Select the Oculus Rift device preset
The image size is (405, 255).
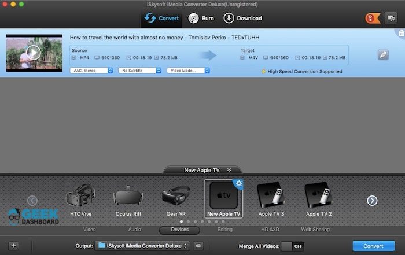(x=128, y=199)
